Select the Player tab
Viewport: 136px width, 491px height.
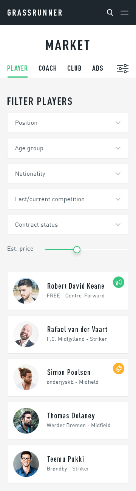17,68
